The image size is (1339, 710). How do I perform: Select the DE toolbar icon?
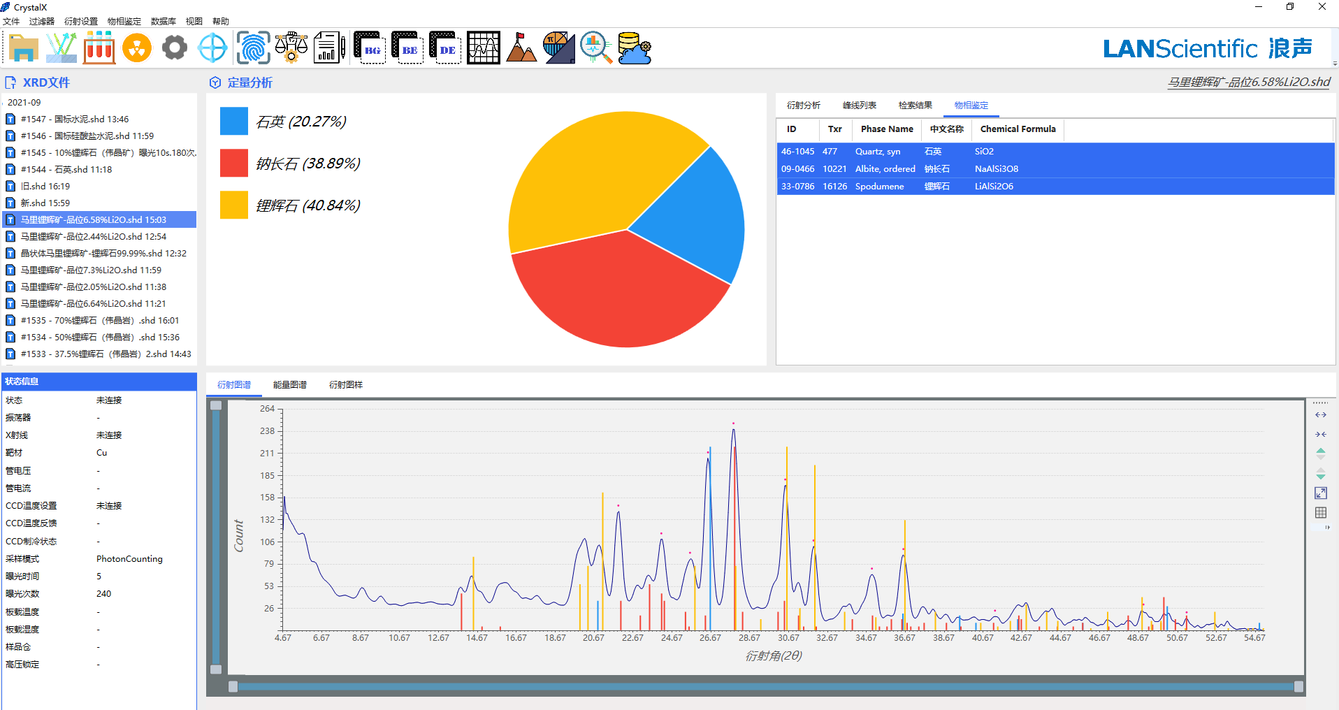pyautogui.click(x=445, y=48)
